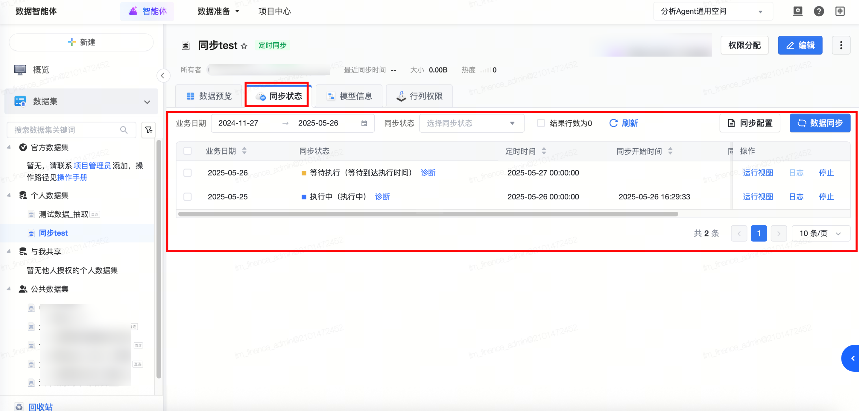Open the 选择同步状态 dropdown
The height and width of the screenshot is (411, 859).
[x=471, y=124]
